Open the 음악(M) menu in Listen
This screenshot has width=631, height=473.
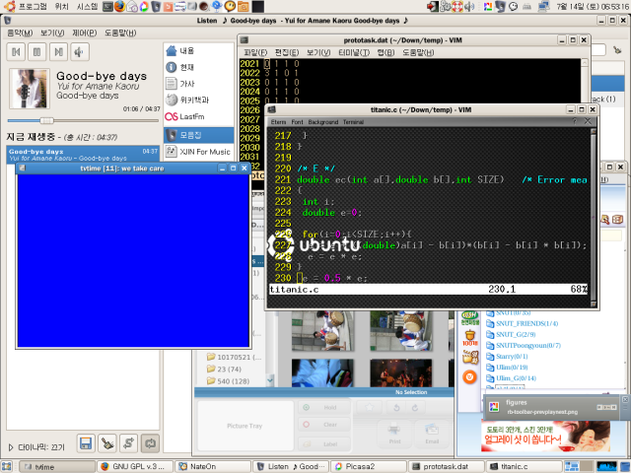(20, 33)
